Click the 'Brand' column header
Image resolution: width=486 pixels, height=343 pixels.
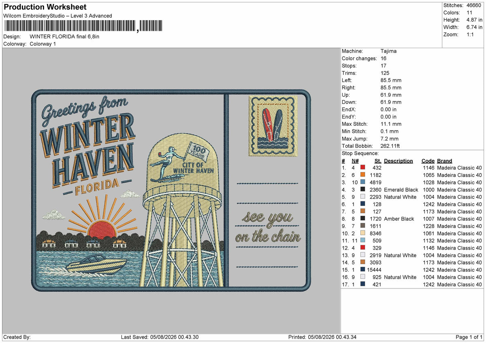tap(445, 161)
